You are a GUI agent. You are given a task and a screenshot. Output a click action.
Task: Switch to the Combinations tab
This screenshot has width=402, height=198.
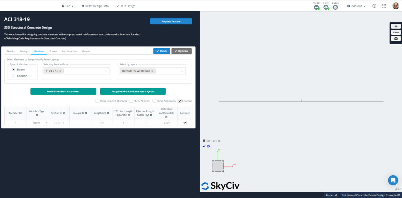pyautogui.click(x=69, y=51)
